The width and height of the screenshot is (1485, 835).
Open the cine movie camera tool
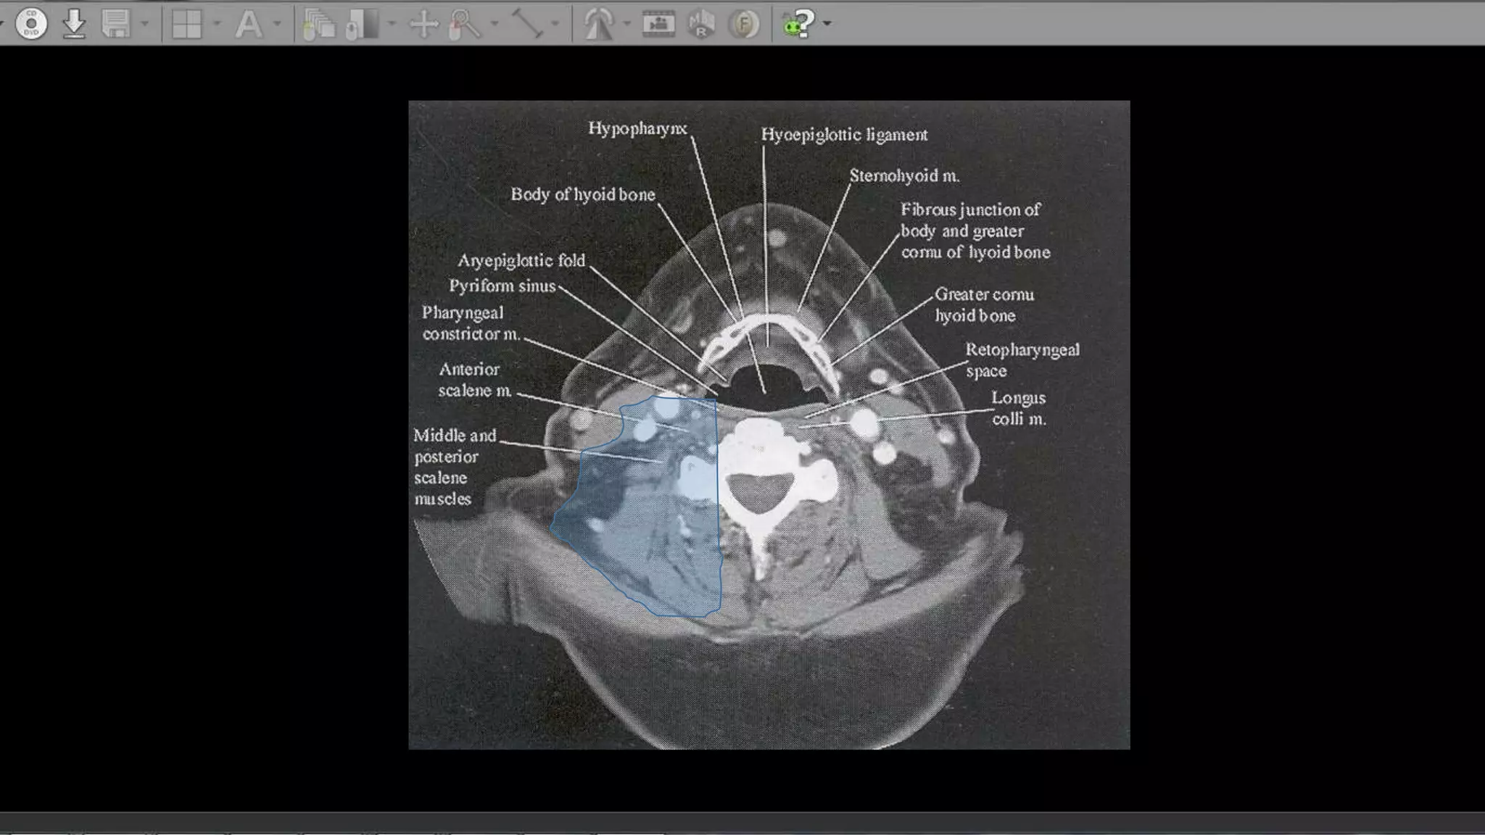(658, 24)
